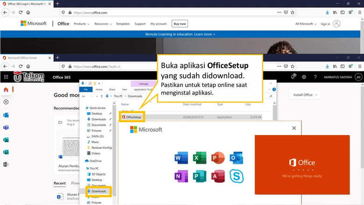Expand File Explorer ribbon chevron
The width and height of the screenshot is (364, 205).
[269, 89]
